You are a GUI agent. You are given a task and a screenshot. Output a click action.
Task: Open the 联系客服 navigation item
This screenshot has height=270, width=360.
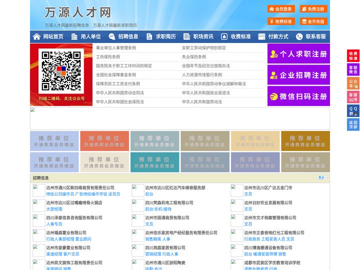(315, 36)
